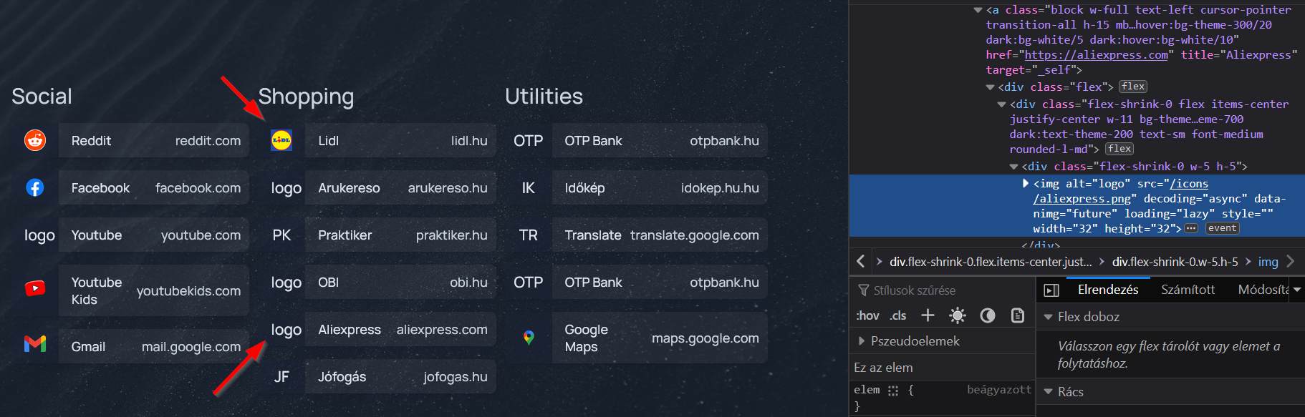Click the Facebook icon next to facebook.com
This screenshot has width=1305, height=417.
[x=34, y=187]
